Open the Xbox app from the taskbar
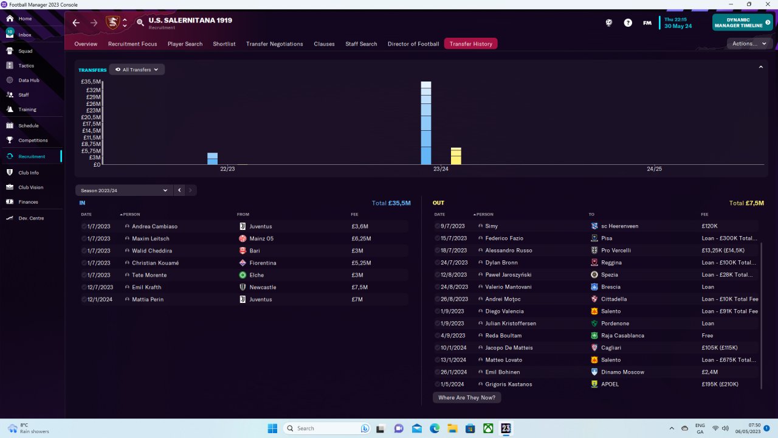The image size is (778, 438). pos(488,428)
